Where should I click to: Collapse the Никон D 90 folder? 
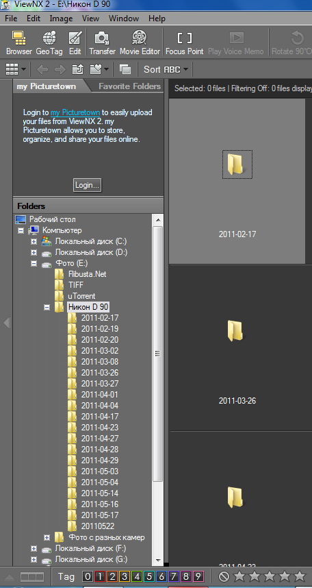click(47, 307)
